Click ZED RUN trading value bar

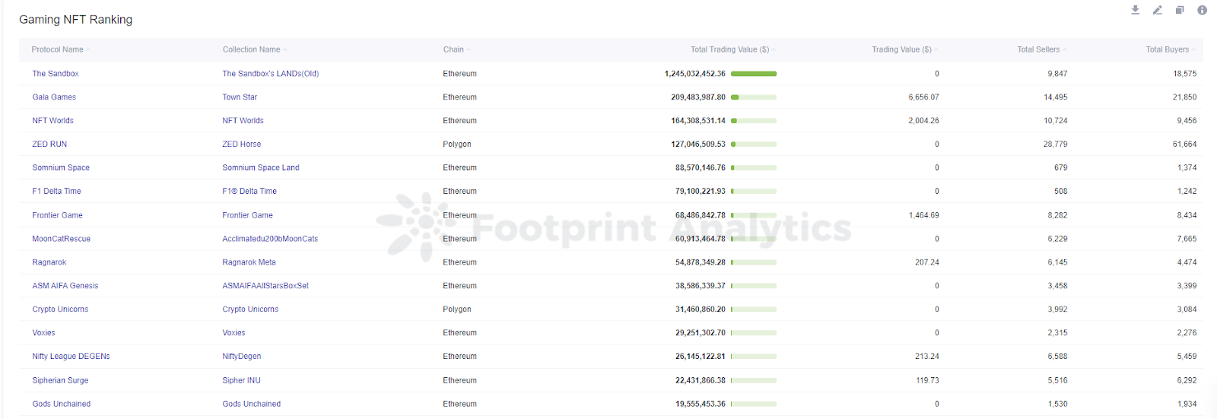(x=754, y=144)
